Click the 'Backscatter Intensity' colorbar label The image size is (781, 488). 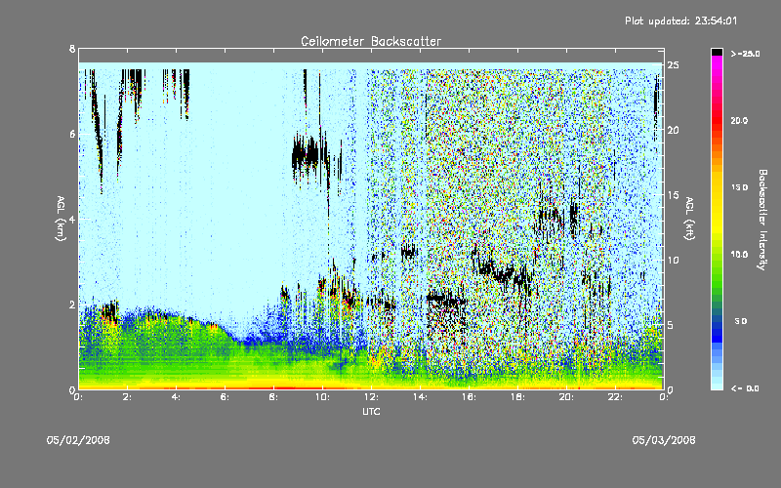[x=762, y=220]
